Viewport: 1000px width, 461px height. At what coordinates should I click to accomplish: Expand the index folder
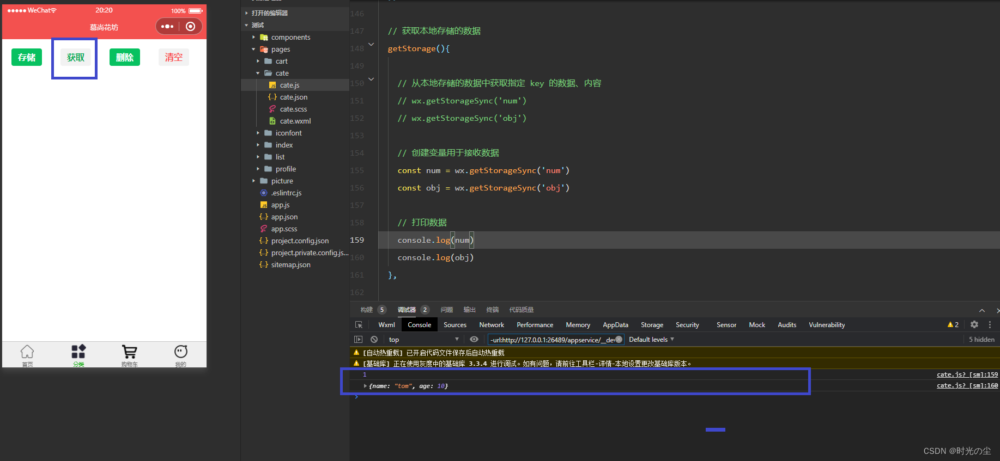[x=258, y=145]
